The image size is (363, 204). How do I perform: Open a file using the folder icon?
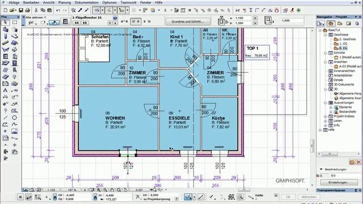pos(12,10)
